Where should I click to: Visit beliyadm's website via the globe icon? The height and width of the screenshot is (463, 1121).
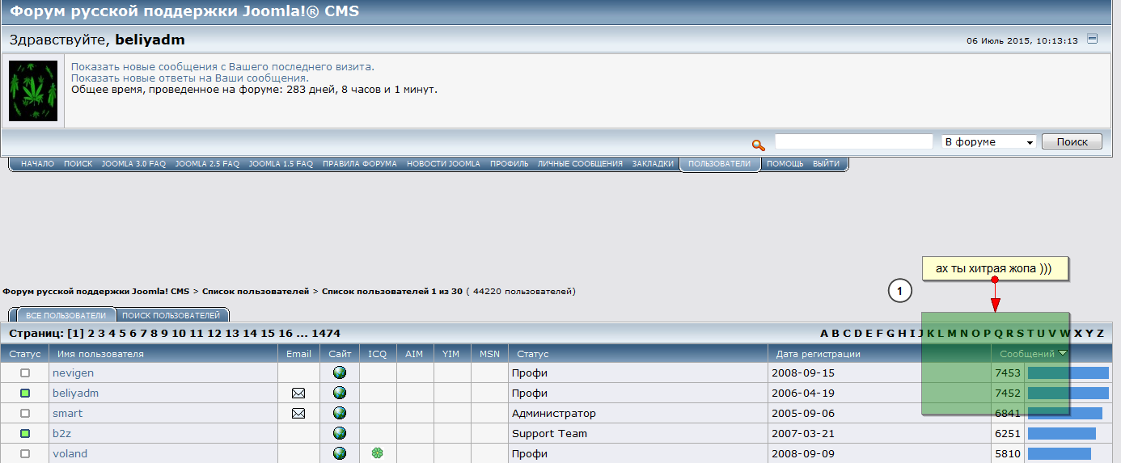pos(340,393)
